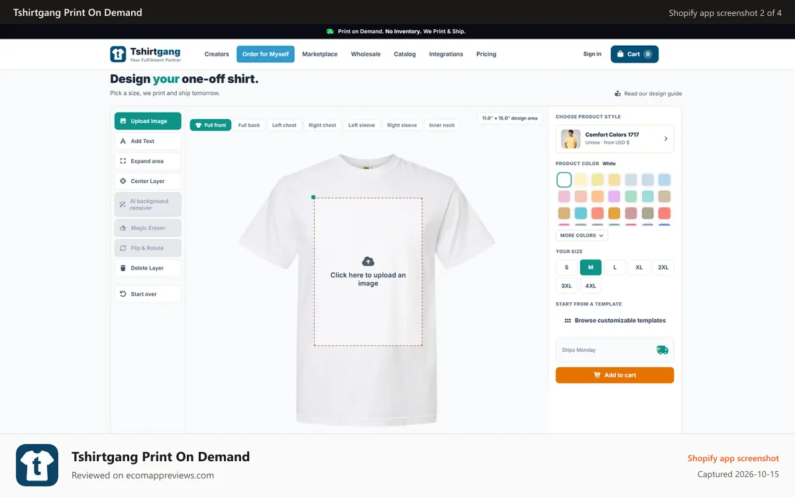The width and height of the screenshot is (795, 497).
Task: Click the Ships Monday shipping box
Action: [x=615, y=350]
